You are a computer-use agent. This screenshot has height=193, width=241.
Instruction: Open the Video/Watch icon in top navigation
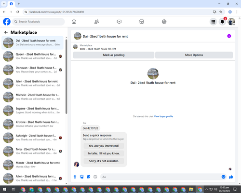tap(119, 22)
